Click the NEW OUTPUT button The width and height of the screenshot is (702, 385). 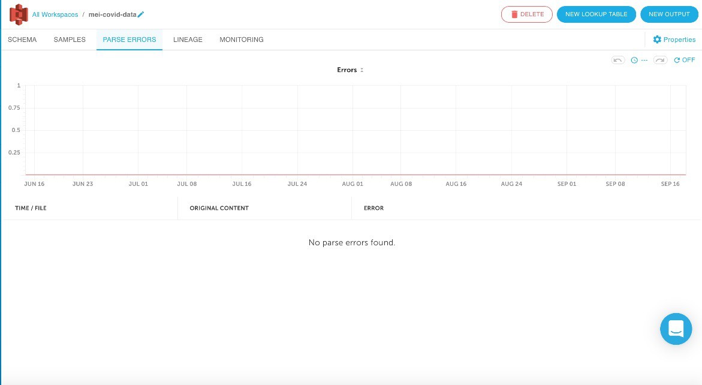click(x=669, y=14)
